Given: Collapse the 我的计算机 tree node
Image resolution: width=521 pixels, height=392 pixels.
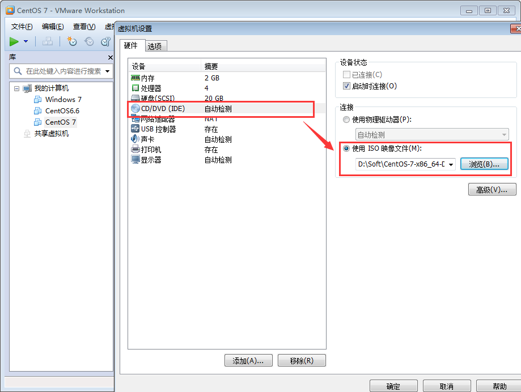Looking at the screenshot, I should 16,88.
